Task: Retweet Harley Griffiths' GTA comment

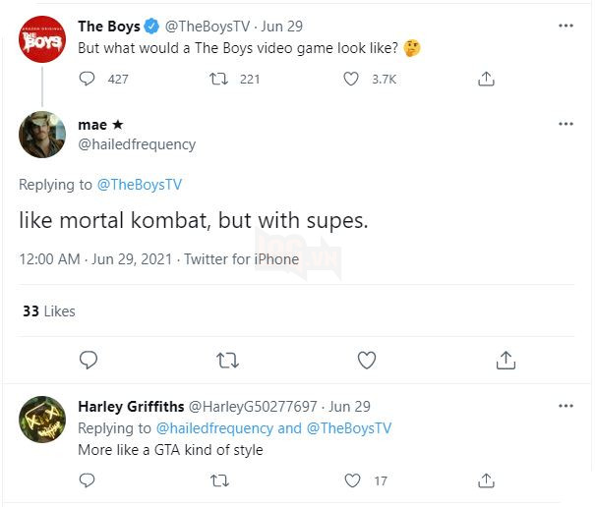Action: click(220, 480)
